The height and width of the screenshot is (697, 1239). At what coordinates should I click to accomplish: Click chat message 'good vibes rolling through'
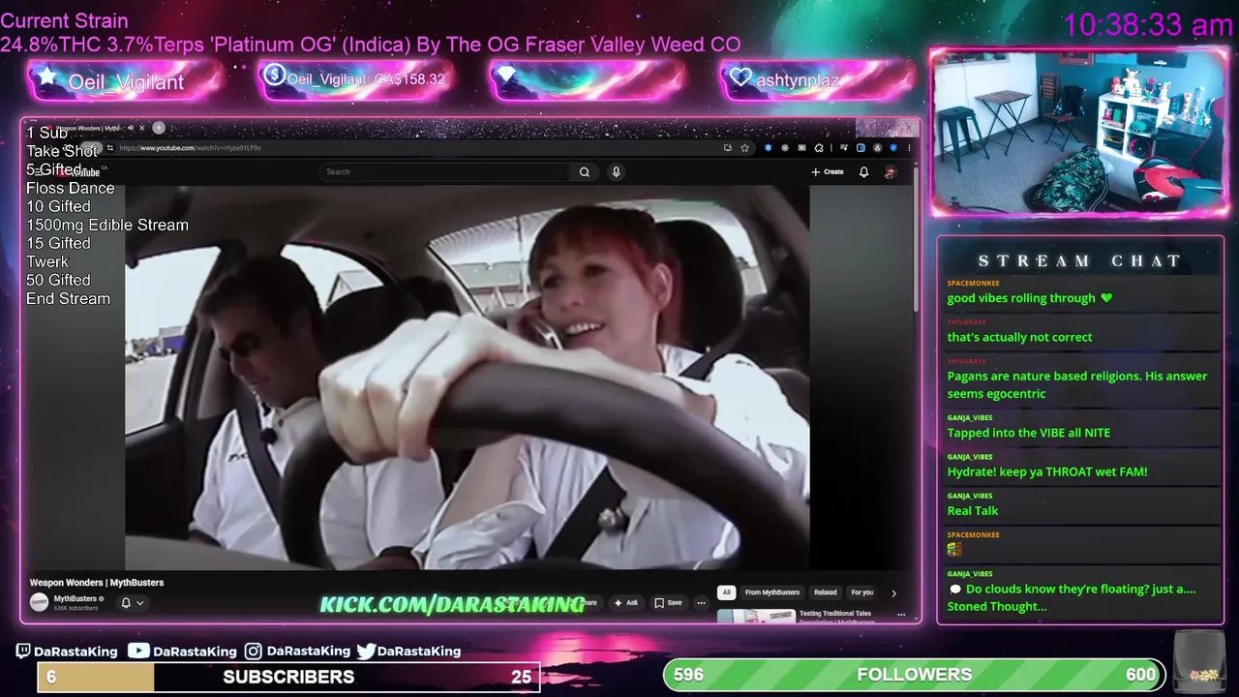point(1030,298)
